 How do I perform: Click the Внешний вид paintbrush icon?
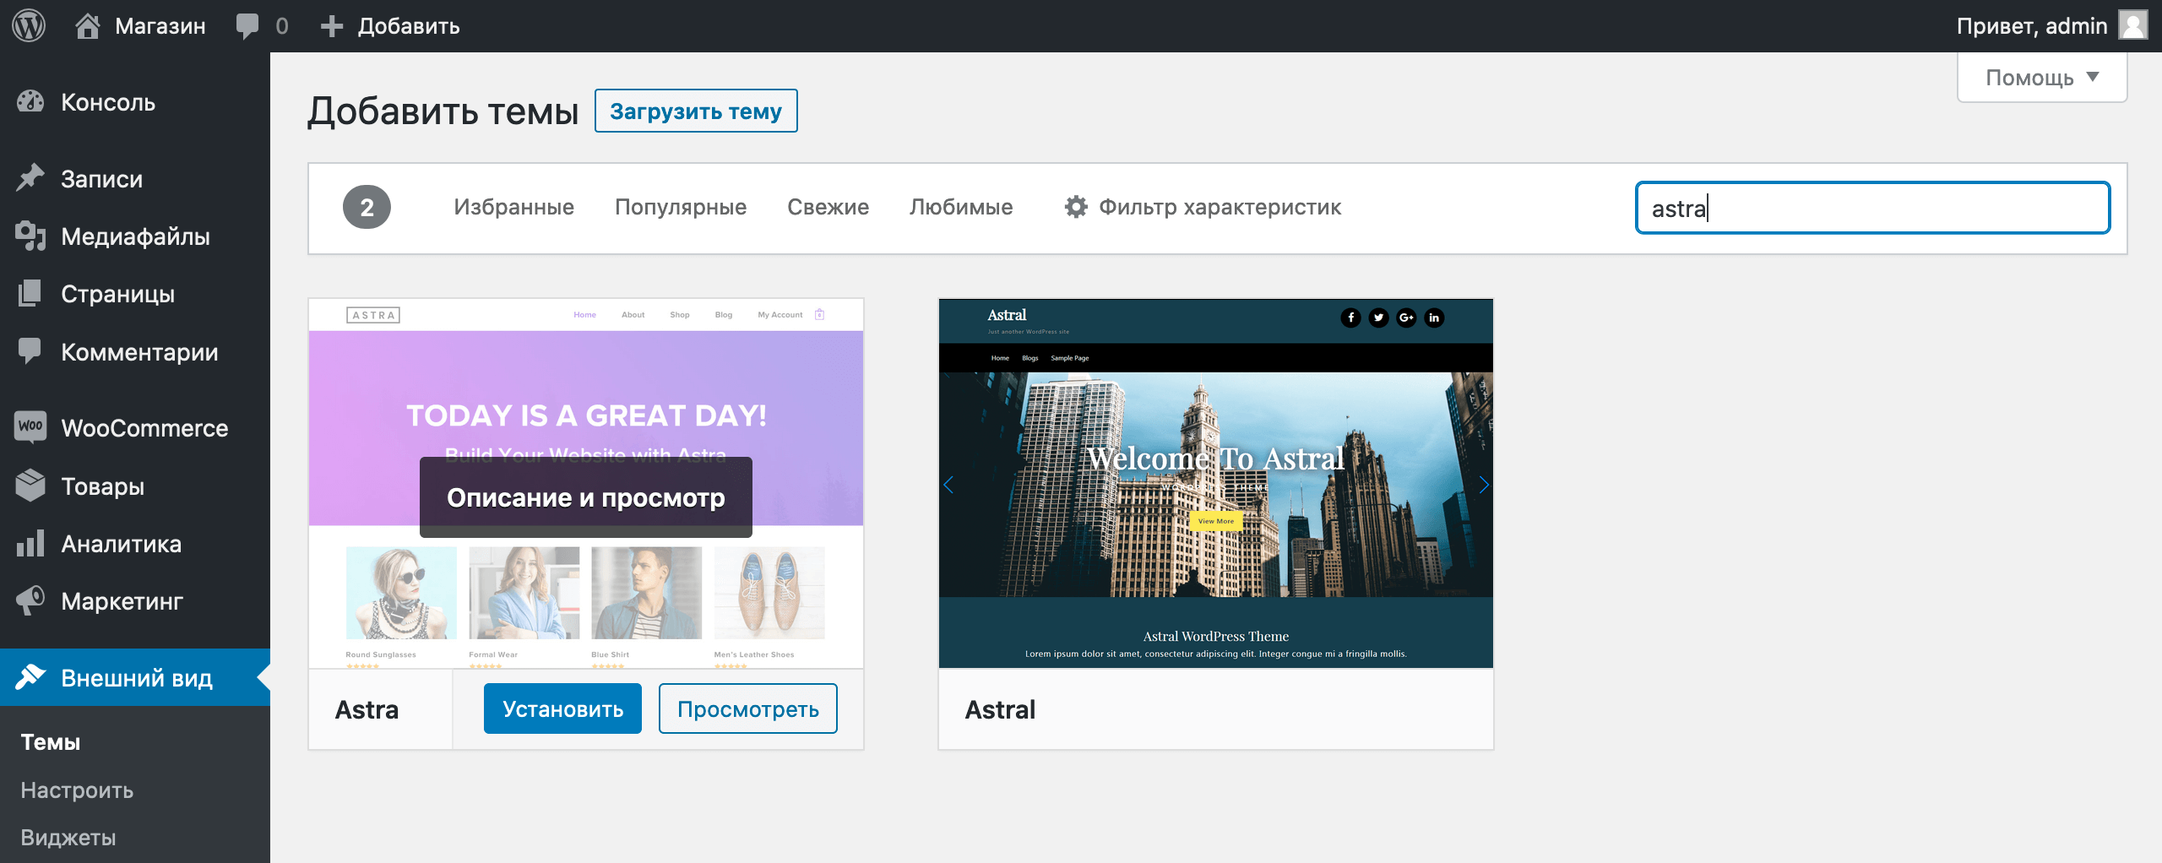30,677
